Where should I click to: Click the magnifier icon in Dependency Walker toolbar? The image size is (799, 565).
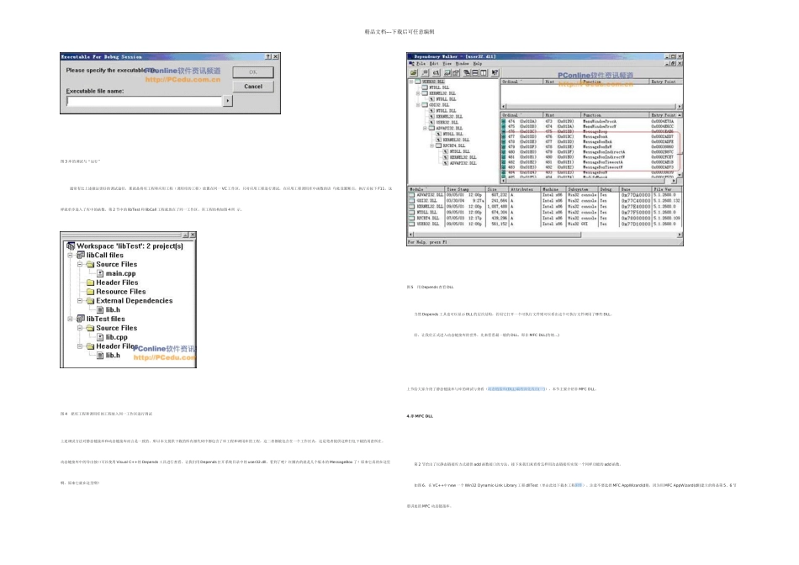(x=425, y=73)
